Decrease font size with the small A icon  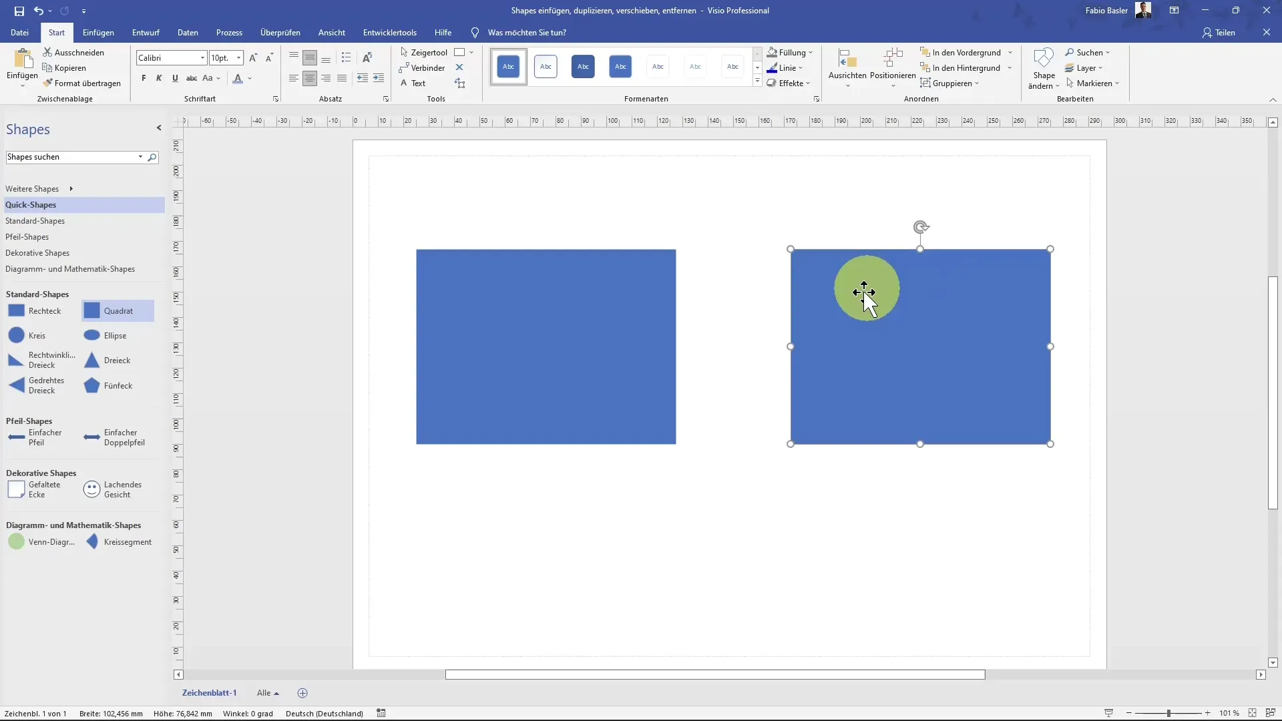click(269, 58)
